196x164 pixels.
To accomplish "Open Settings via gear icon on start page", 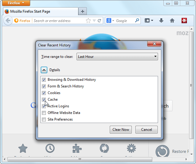I will pos(131,149).
